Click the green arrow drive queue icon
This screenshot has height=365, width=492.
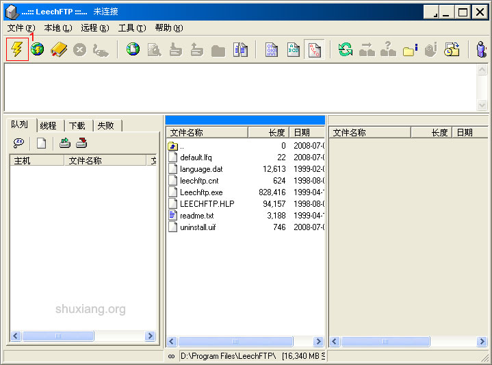pos(65,143)
